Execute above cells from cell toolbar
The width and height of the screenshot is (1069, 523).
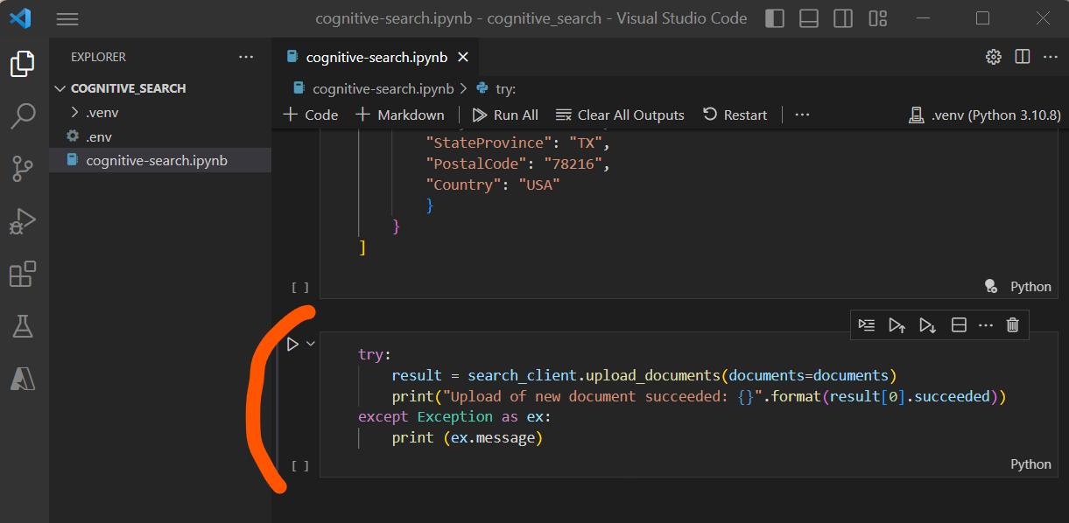[897, 324]
